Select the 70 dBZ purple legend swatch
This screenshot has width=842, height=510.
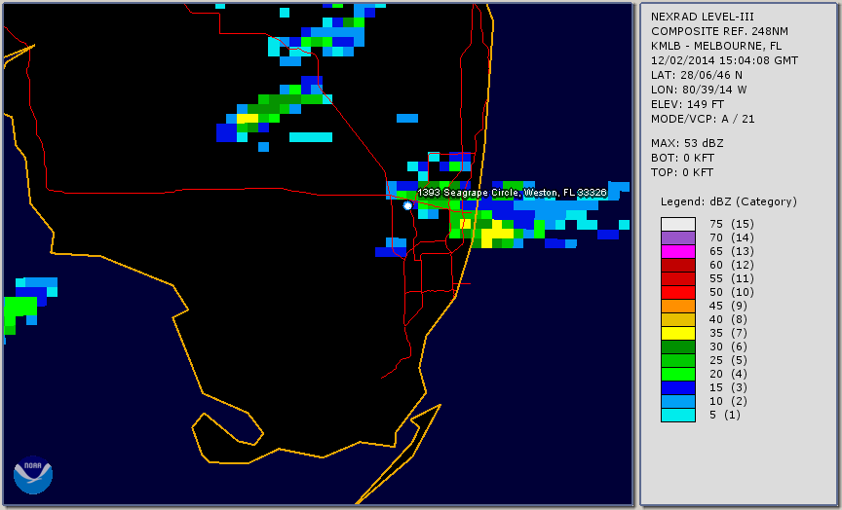click(x=678, y=237)
